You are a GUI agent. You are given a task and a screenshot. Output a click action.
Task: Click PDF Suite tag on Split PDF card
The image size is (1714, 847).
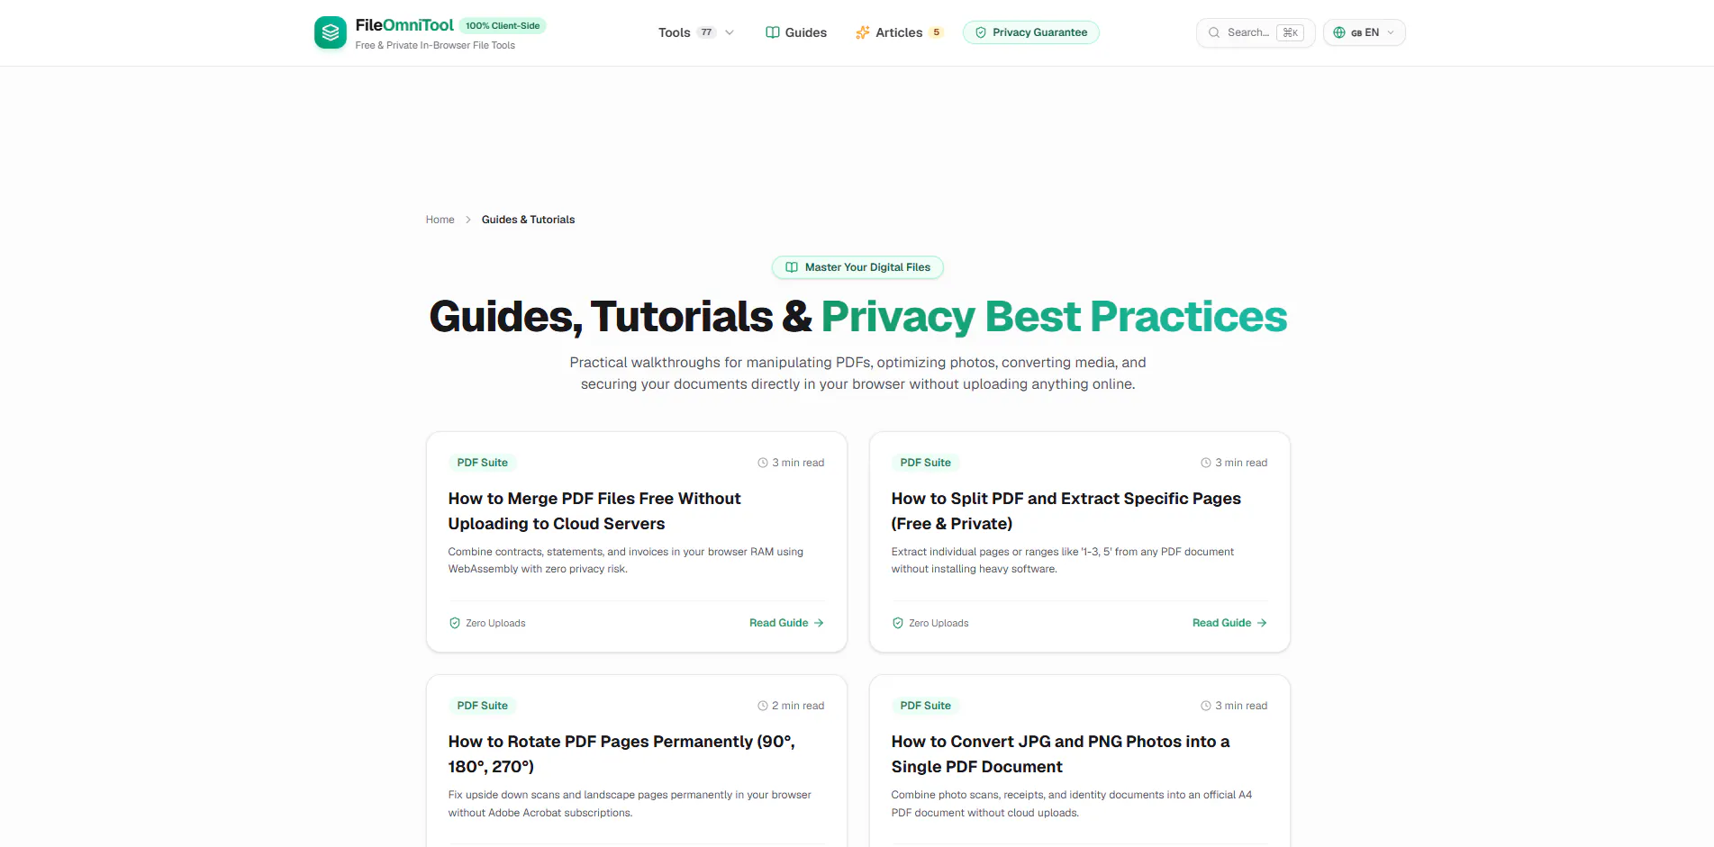point(925,463)
